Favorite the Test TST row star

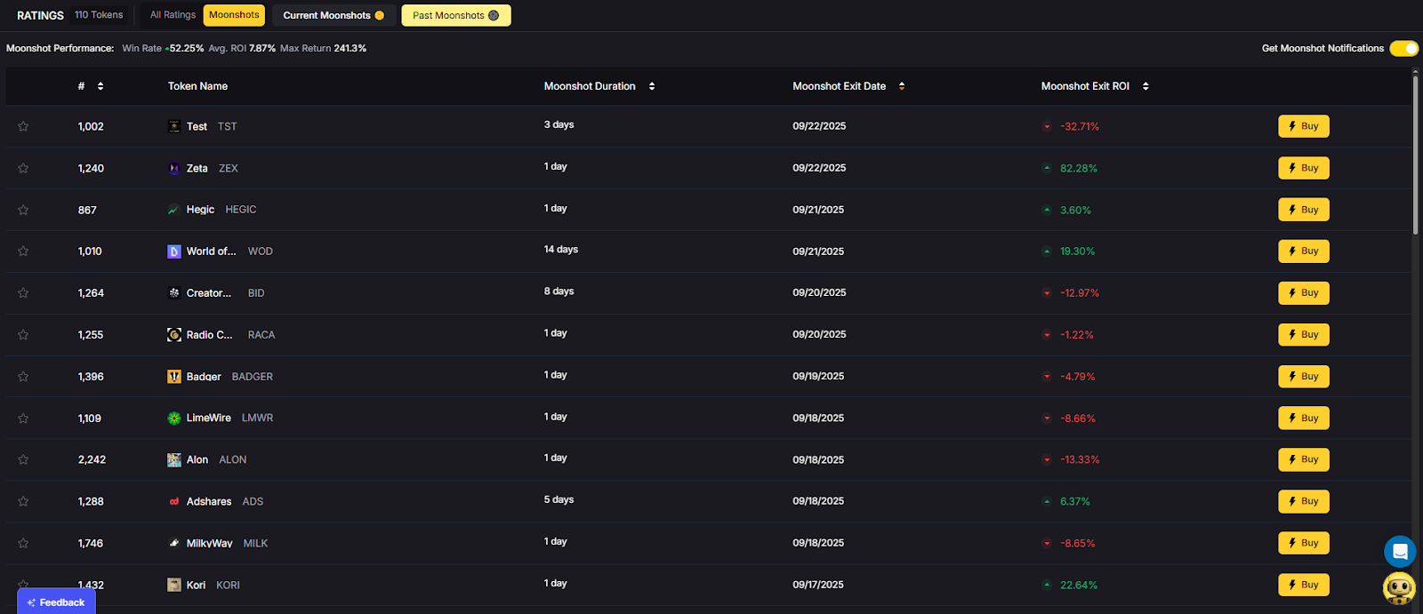point(23,126)
